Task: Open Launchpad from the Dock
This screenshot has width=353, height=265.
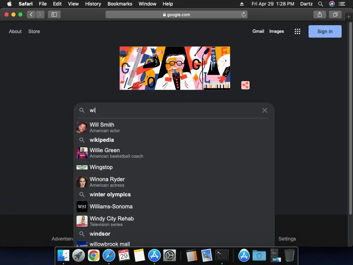Action: [78, 255]
